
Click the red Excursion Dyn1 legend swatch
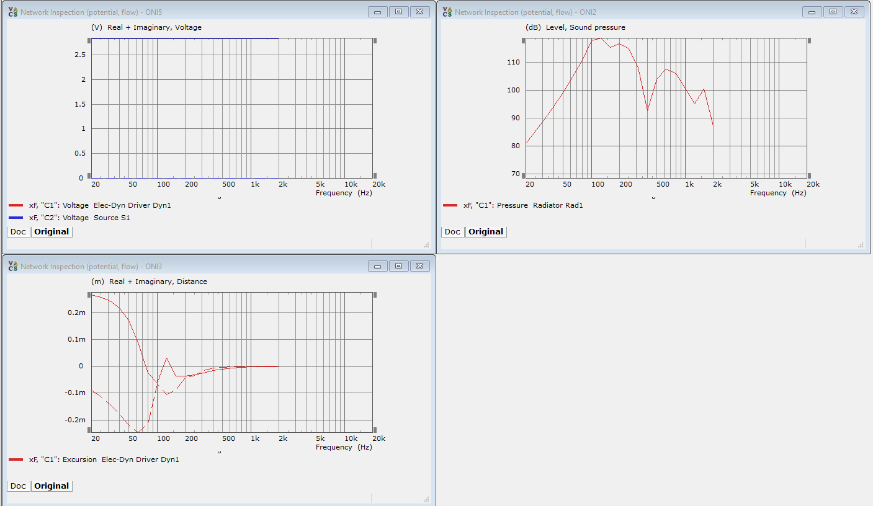[x=16, y=459]
